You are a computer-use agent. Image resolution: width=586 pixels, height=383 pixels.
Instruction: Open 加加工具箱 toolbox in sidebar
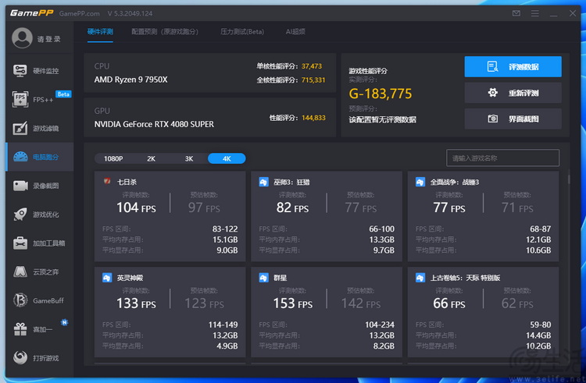click(x=39, y=243)
